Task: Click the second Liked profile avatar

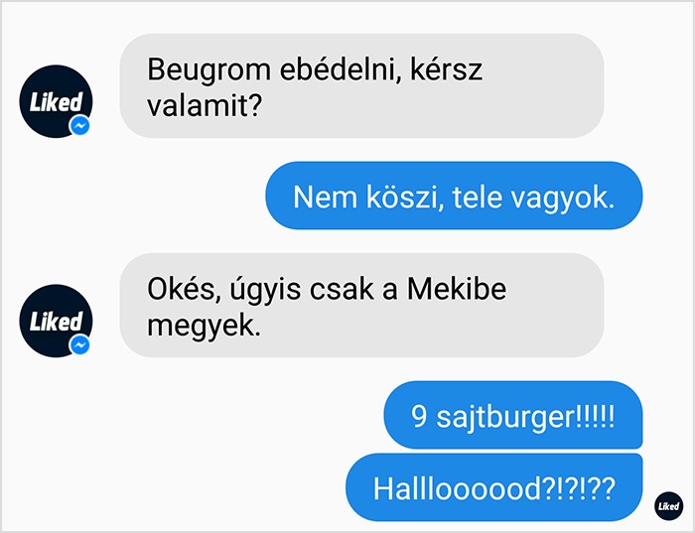Action: (x=56, y=321)
